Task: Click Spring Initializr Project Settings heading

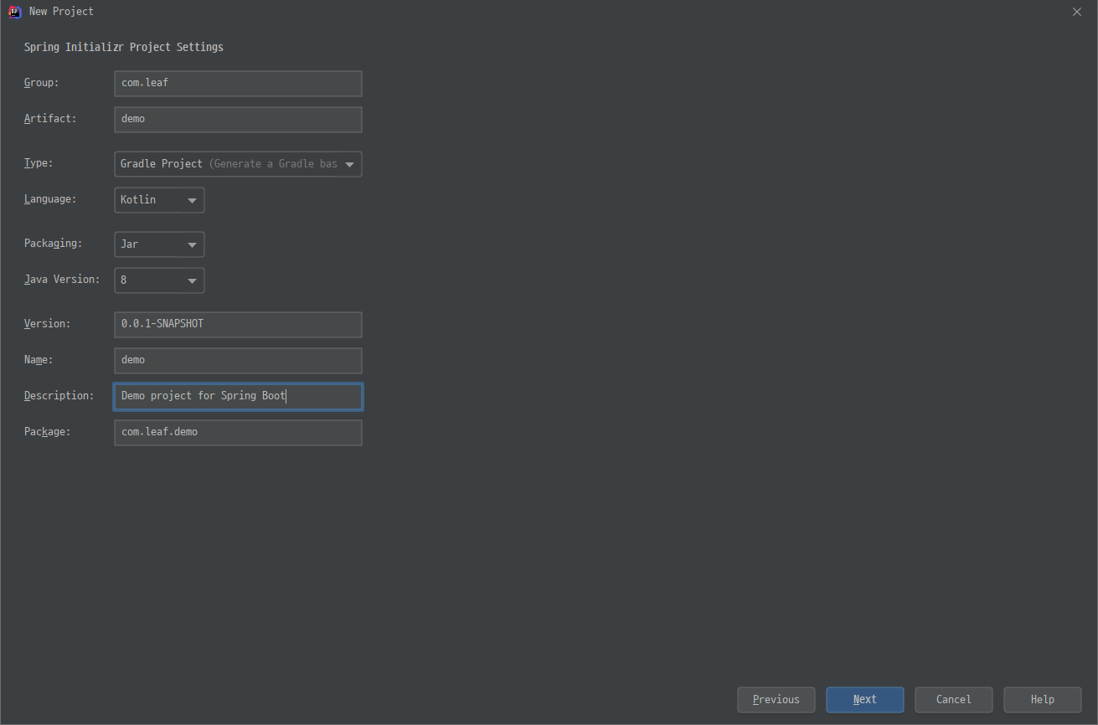Action: click(x=124, y=48)
